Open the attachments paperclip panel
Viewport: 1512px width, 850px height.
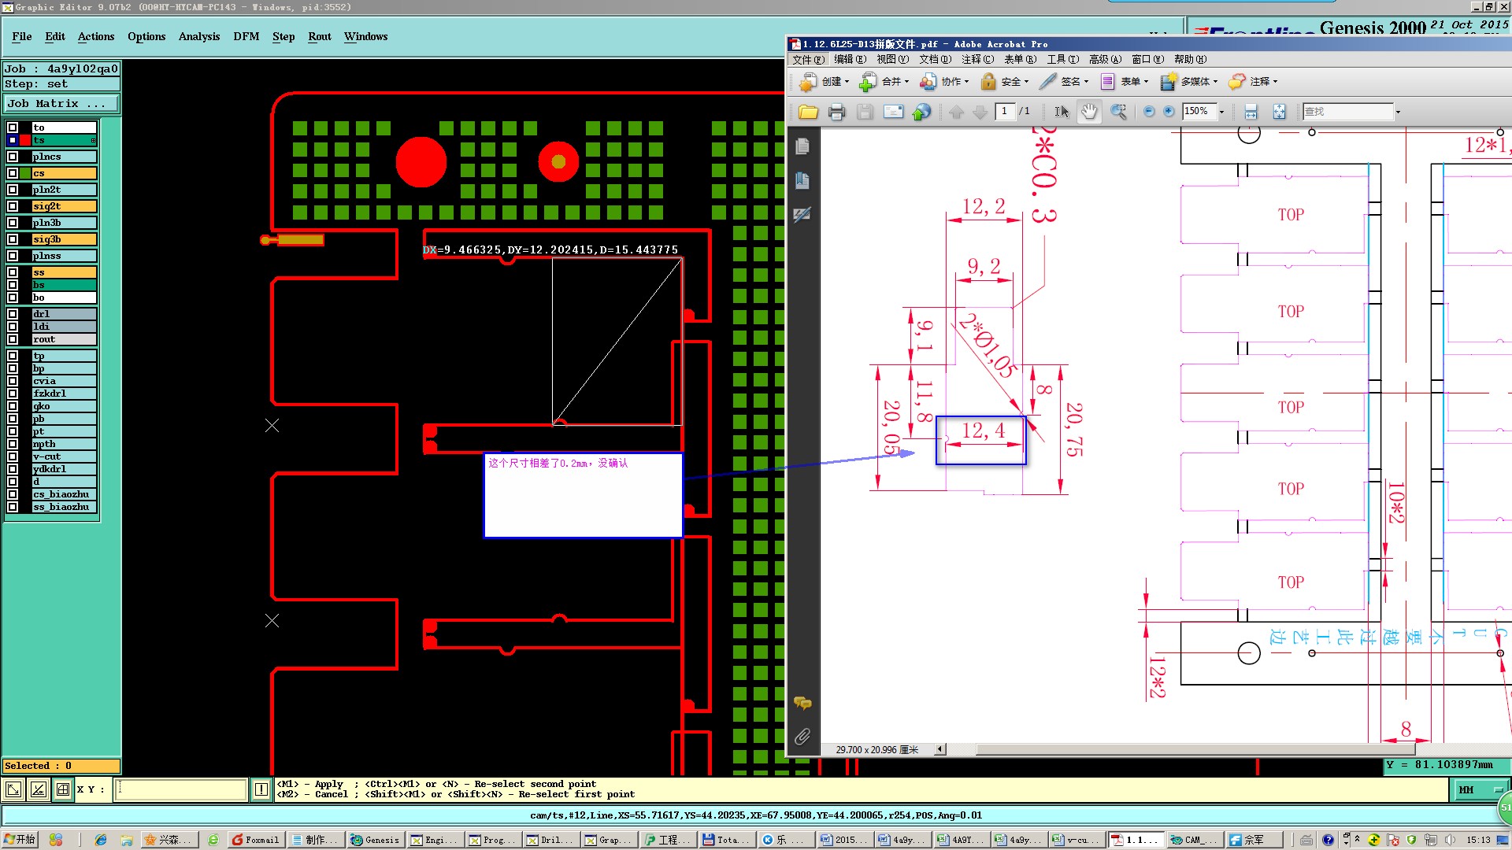click(x=802, y=737)
